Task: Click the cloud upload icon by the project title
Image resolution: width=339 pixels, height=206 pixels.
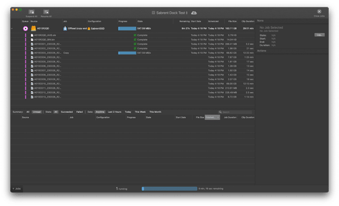Action: coord(194,13)
